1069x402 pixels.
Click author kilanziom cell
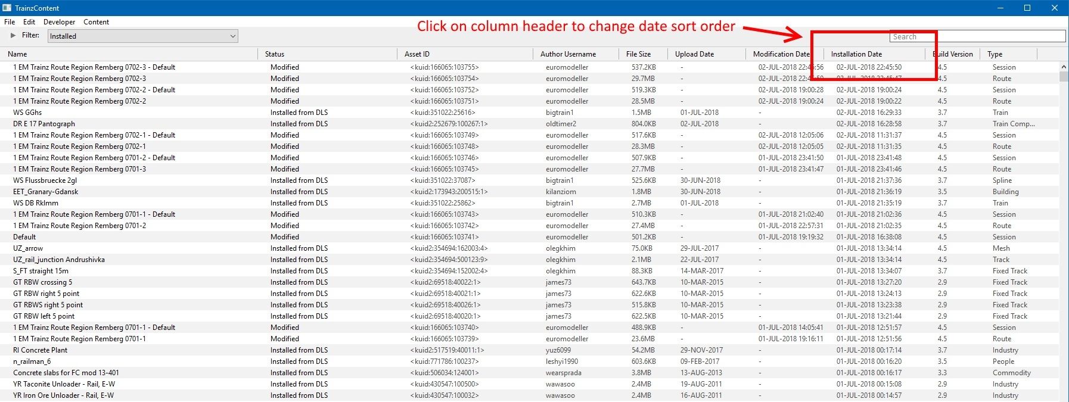point(561,192)
